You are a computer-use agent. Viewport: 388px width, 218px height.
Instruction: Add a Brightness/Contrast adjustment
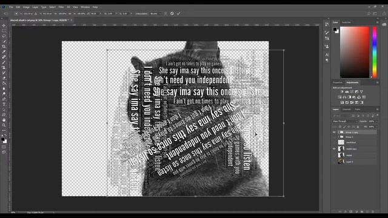point(342,91)
